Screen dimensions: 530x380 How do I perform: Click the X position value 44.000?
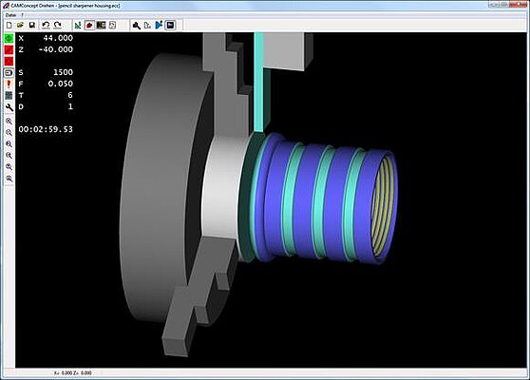pos(58,38)
